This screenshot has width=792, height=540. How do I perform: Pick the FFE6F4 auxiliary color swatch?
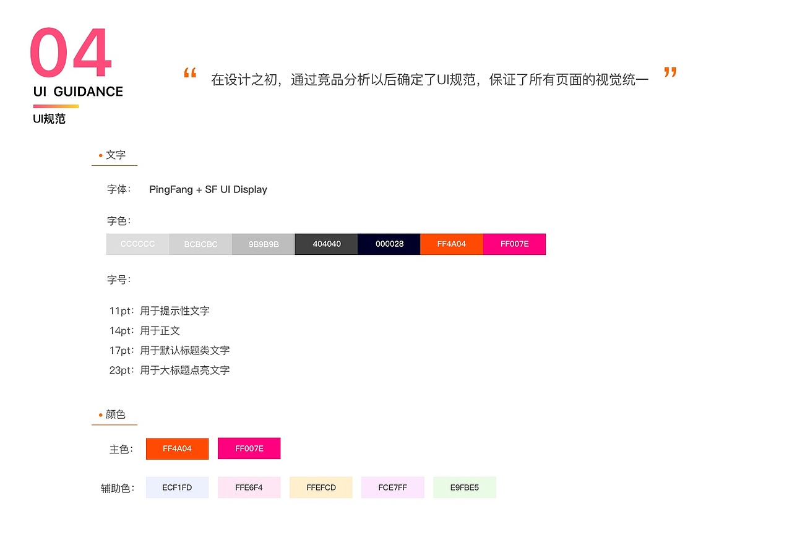pos(249,487)
